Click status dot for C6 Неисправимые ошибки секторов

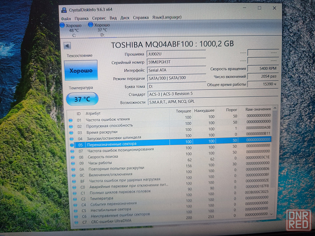pyautogui.click(x=76, y=217)
